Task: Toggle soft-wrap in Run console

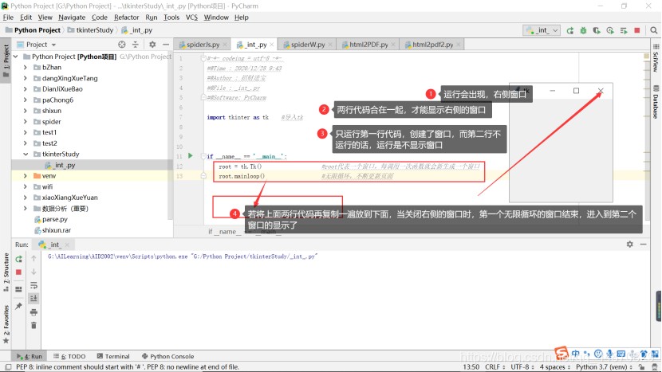Action: (33, 284)
